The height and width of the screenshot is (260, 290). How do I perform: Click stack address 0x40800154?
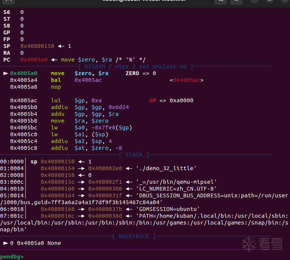[x=58, y=168]
